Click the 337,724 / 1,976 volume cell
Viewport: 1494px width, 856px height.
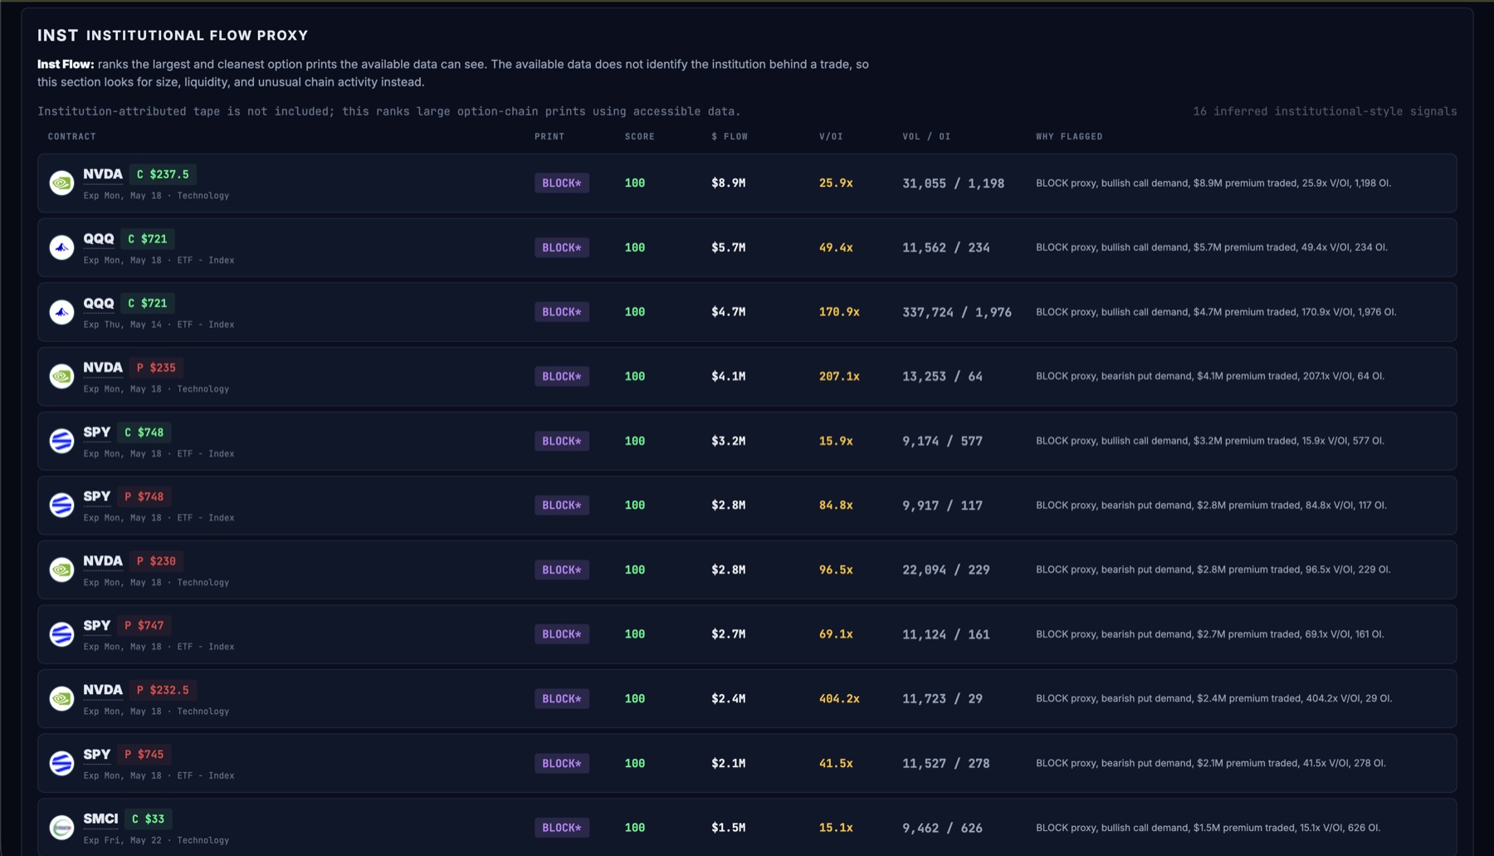957,312
